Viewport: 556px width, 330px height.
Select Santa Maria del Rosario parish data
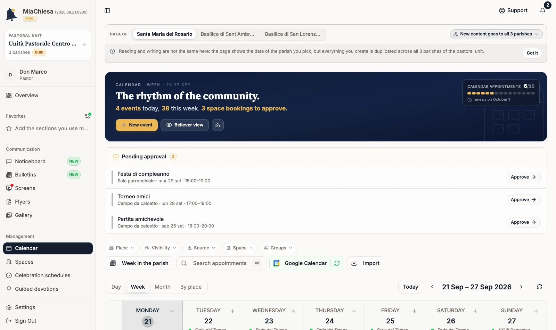[x=164, y=34]
